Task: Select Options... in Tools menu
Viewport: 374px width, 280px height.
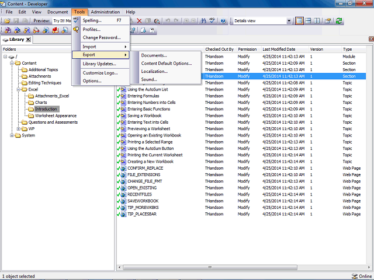Action: 92,81
